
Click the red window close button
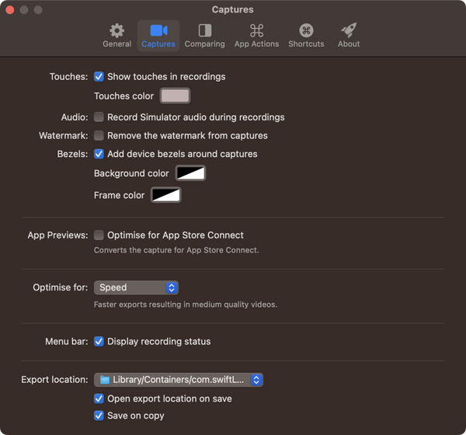point(10,10)
